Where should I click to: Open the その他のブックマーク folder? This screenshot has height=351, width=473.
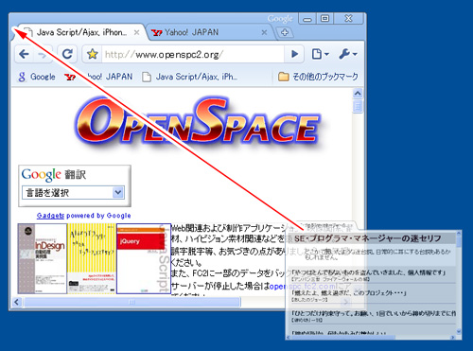tap(318, 77)
